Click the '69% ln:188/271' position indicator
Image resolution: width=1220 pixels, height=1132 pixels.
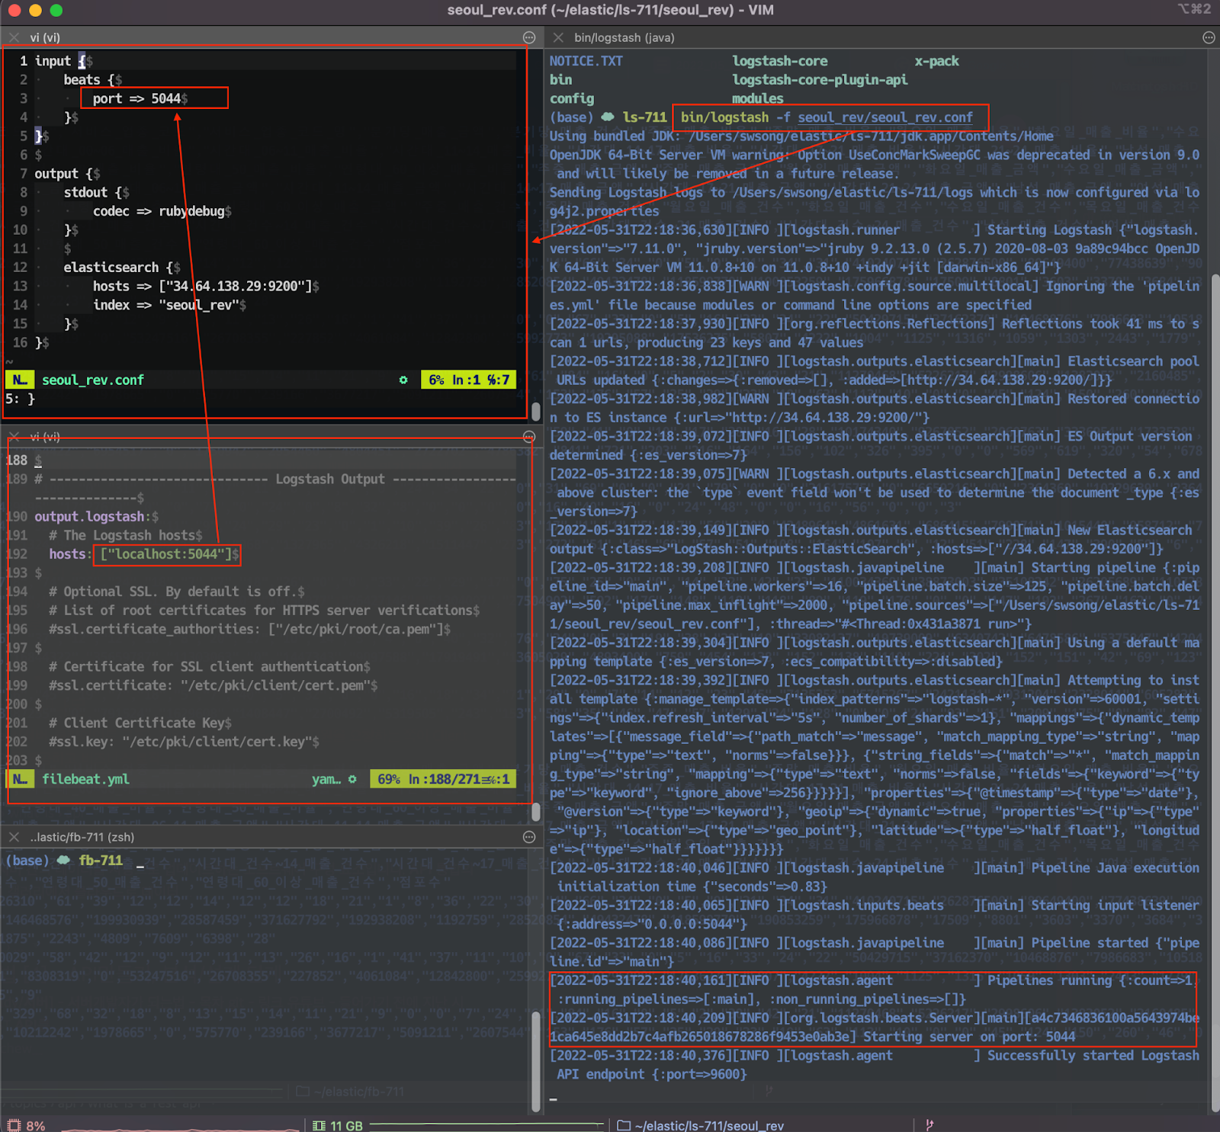click(443, 779)
